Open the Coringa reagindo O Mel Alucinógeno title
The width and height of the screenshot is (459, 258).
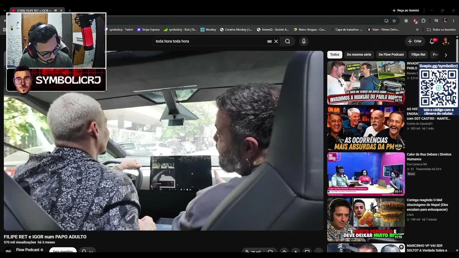(x=427, y=205)
